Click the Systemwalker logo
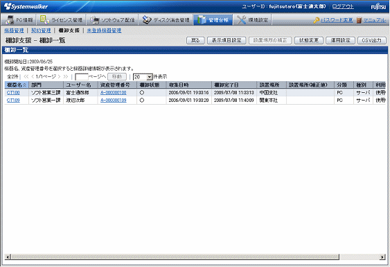 coord(26,6)
